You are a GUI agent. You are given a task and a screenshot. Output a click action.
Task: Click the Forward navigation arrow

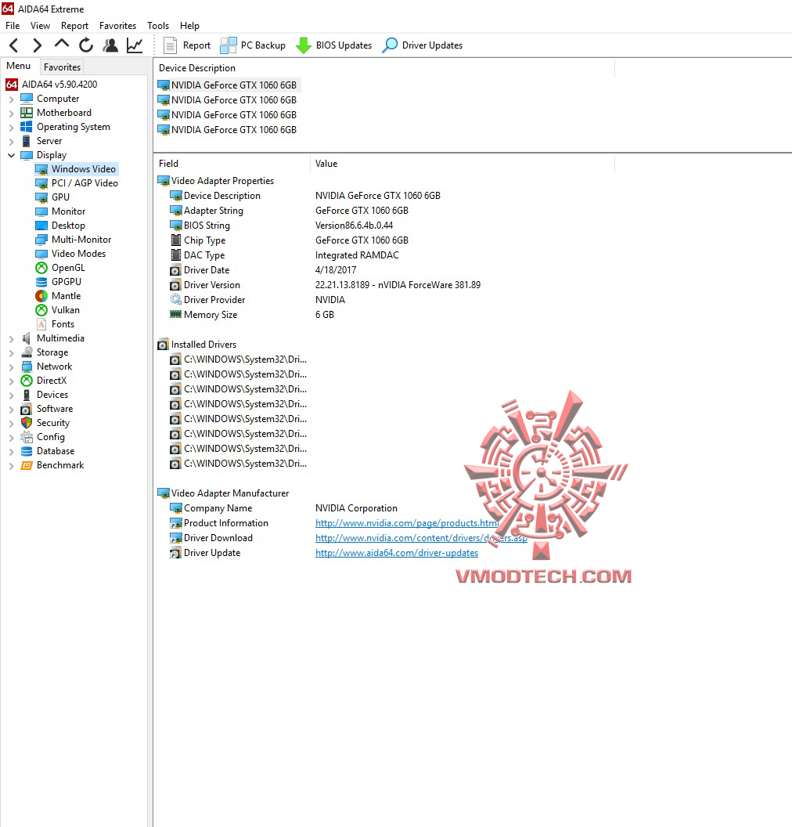pyautogui.click(x=37, y=45)
